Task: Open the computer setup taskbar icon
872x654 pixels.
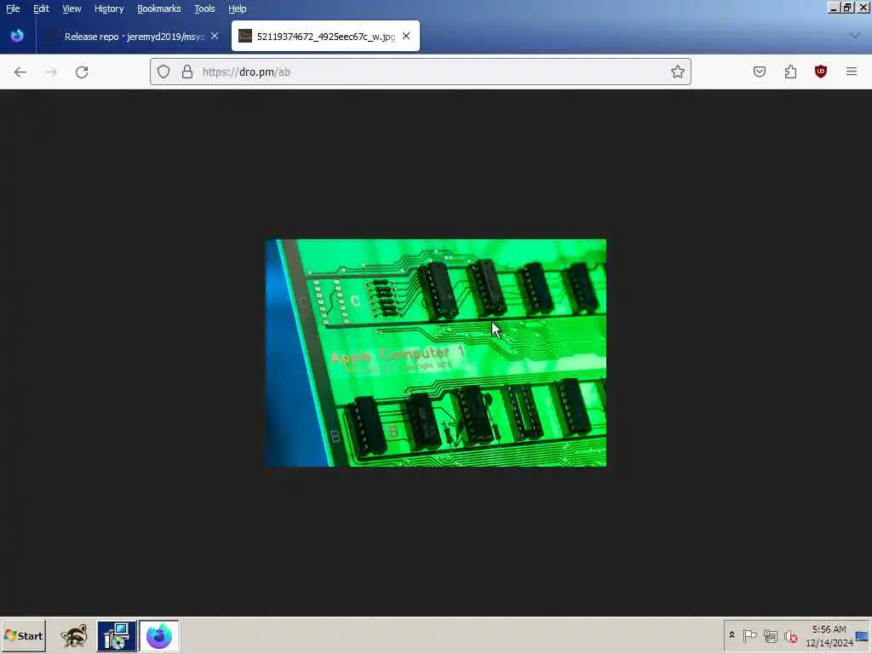Action: point(116,635)
